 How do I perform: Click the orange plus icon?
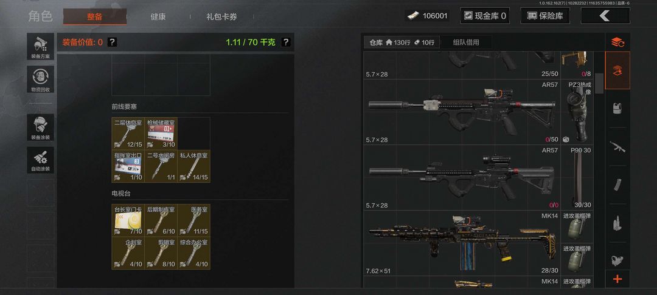coord(617,279)
